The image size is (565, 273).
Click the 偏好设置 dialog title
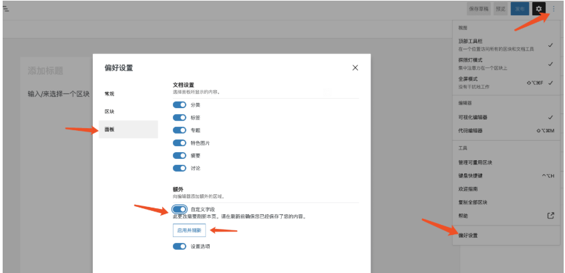119,67
